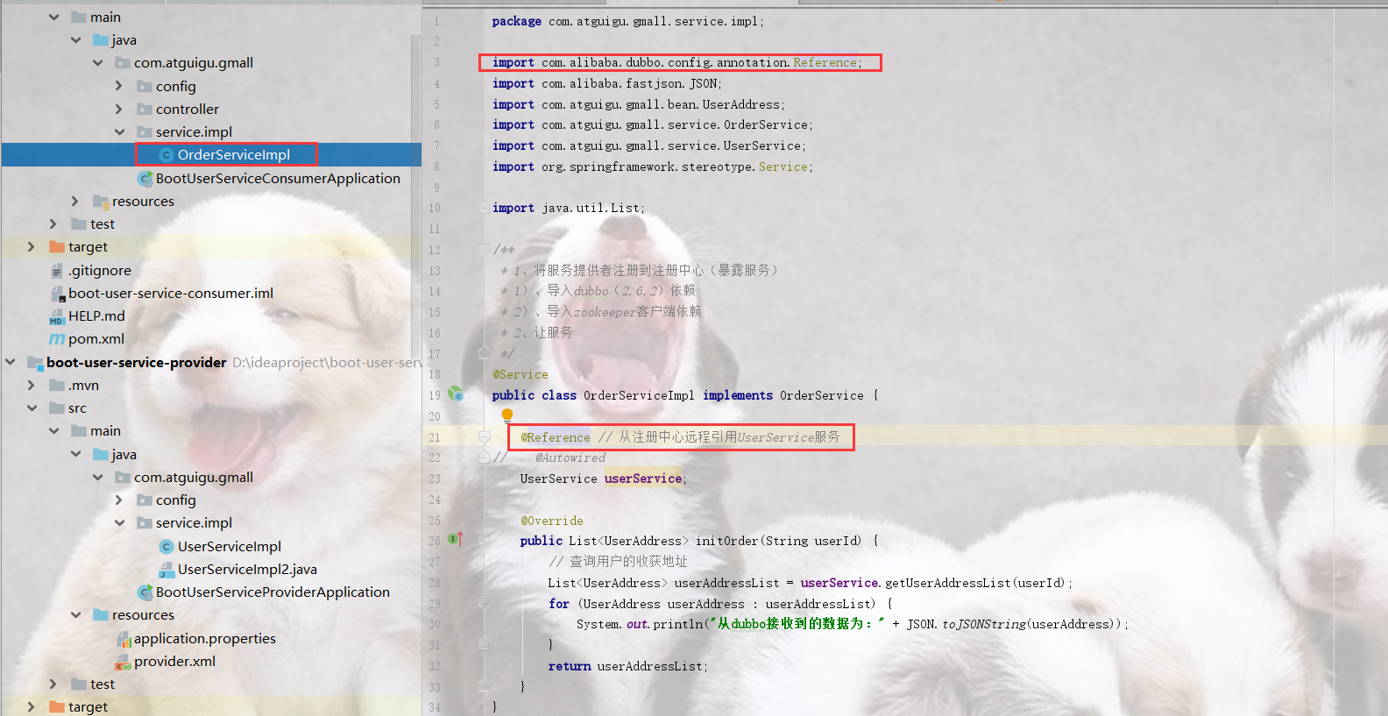
Task: Expand the collapsed resources folder above test
Action: pyautogui.click(x=75, y=201)
